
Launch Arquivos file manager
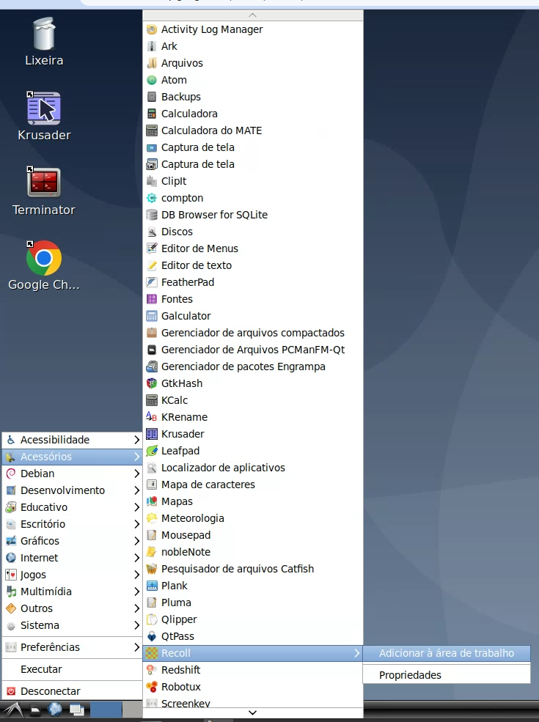pyautogui.click(x=253, y=63)
